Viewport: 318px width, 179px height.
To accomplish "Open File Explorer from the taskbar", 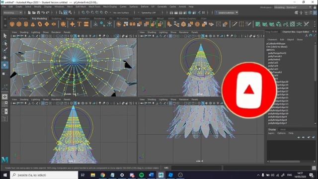I will [93, 175].
